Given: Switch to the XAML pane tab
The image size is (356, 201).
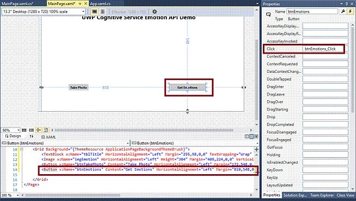Looking at the screenshot, I should pos(49,137).
